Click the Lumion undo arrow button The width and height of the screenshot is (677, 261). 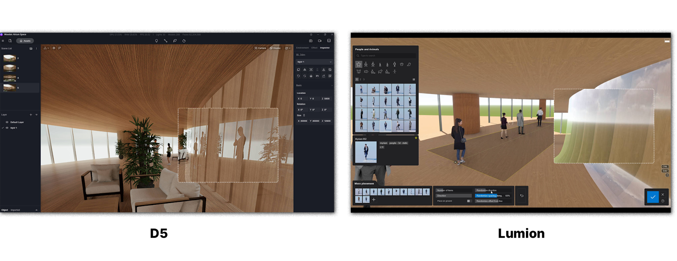pyautogui.click(x=522, y=195)
